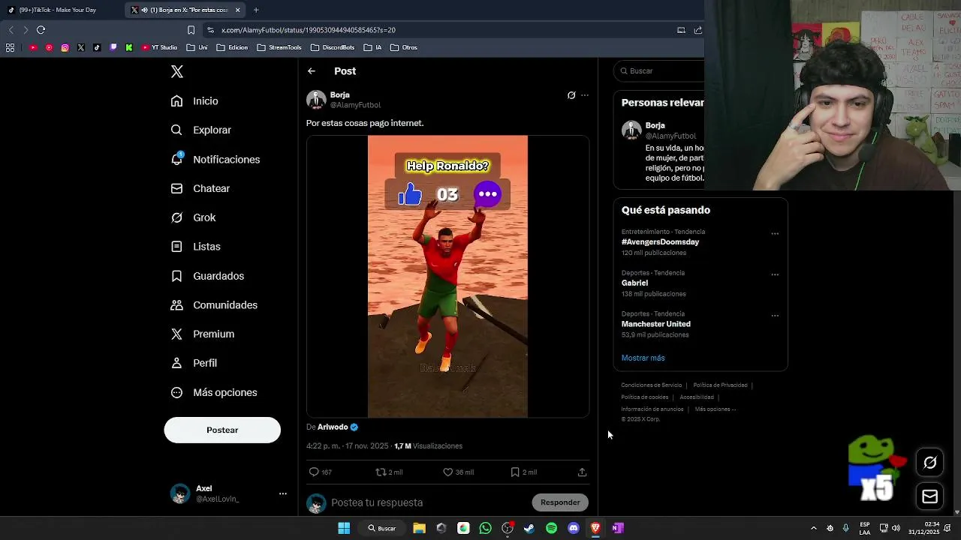Click the bookmark icon in address bar
The width and height of the screenshot is (961, 540).
click(191, 30)
